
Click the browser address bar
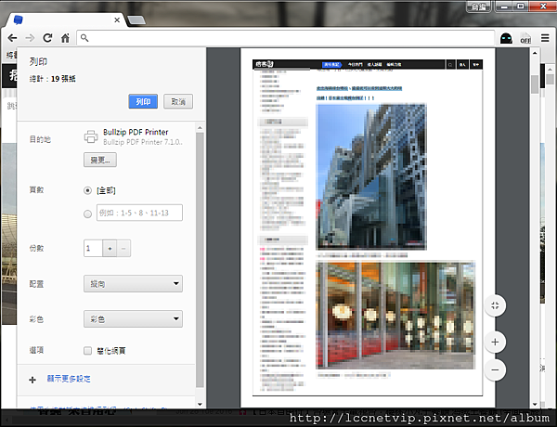click(278, 38)
